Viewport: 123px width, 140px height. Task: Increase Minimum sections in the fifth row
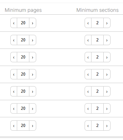click(107, 91)
